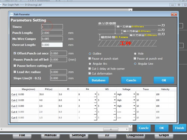The height and width of the screenshot is (140, 187).
Task: Select the Outline radio button
Action: 90,54
